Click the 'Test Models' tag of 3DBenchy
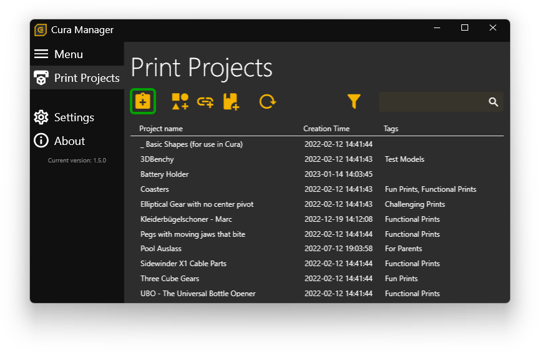Viewport: 540px width, 353px height. coord(405,159)
